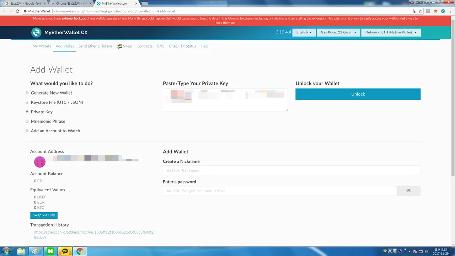
Task: Bookmark this page with the star icon
Action: point(421,11)
